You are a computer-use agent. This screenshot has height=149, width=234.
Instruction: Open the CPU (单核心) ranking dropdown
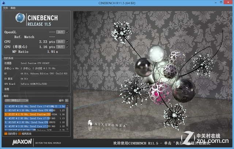(16, 100)
